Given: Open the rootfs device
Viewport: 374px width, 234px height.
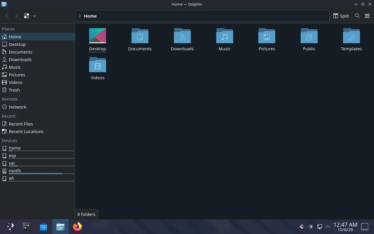Looking at the screenshot, I should pyautogui.click(x=37, y=171).
